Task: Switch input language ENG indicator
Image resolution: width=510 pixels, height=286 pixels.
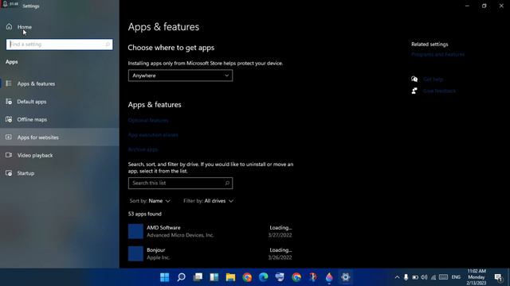Action: (456, 277)
